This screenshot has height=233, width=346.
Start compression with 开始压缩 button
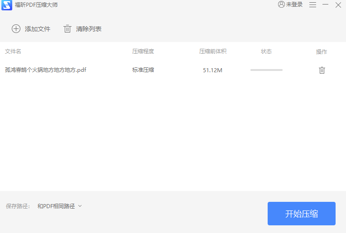click(x=301, y=214)
